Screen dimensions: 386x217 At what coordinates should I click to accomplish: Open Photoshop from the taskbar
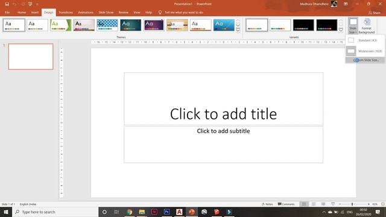coord(166,212)
